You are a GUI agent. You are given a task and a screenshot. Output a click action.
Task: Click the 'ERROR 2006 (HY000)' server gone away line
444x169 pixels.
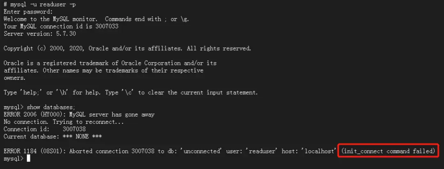click(x=79, y=115)
